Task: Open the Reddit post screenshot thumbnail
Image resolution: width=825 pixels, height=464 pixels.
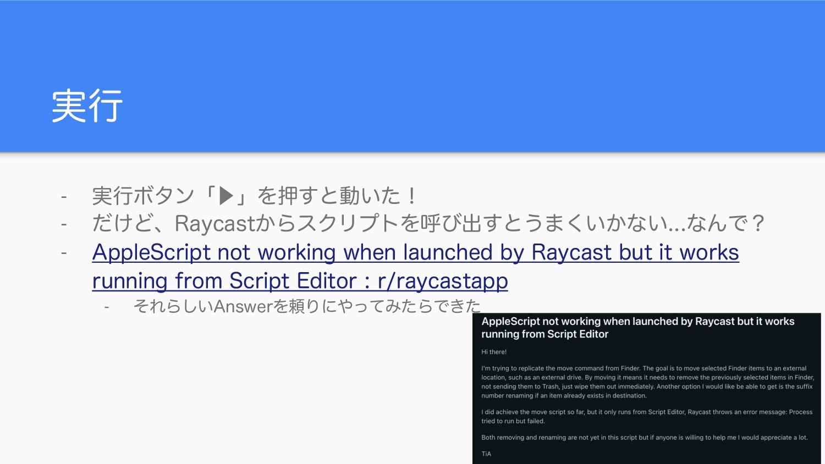Action: point(647,388)
